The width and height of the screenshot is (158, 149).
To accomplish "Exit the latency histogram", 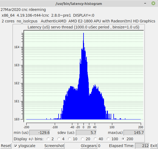I will [154, 146].
